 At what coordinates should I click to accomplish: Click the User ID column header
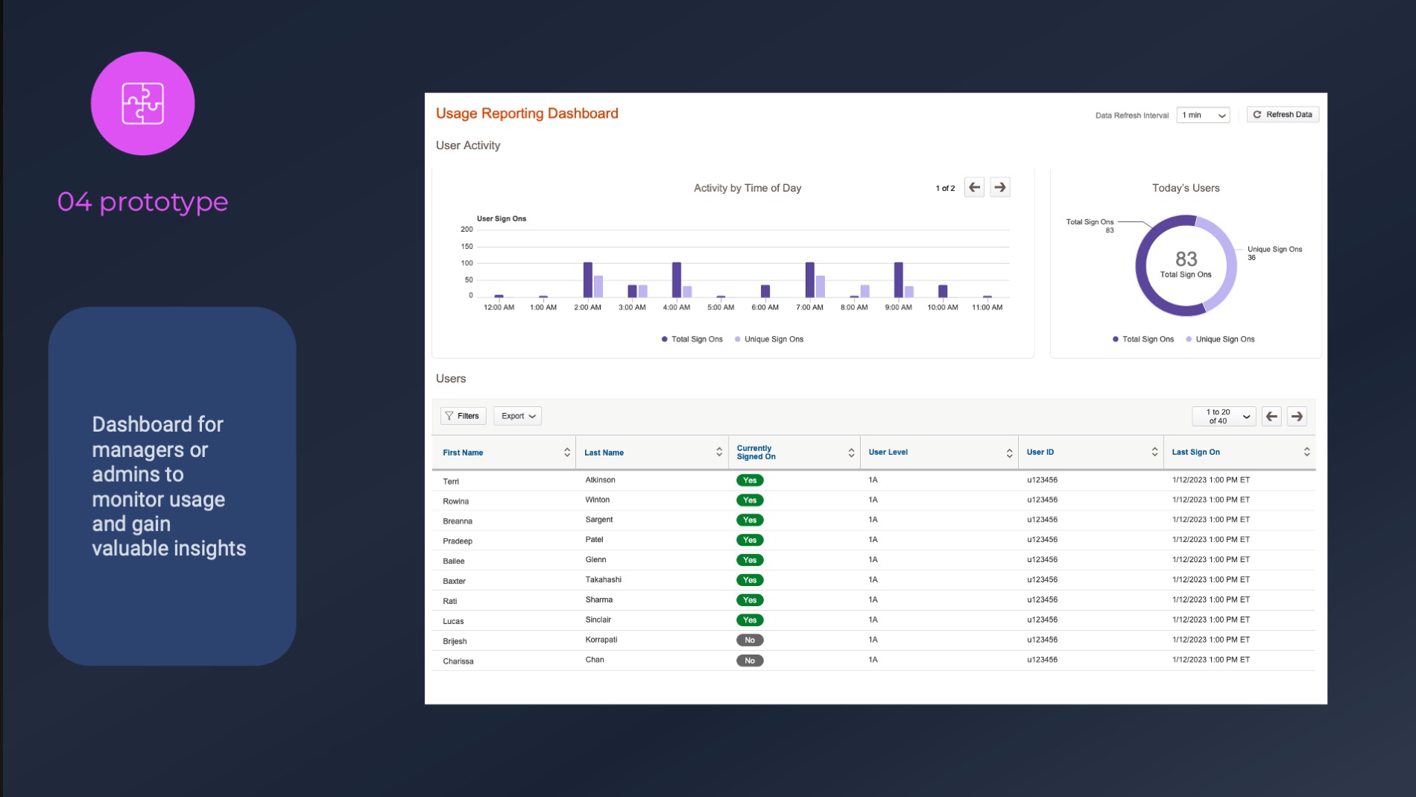point(1040,453)
